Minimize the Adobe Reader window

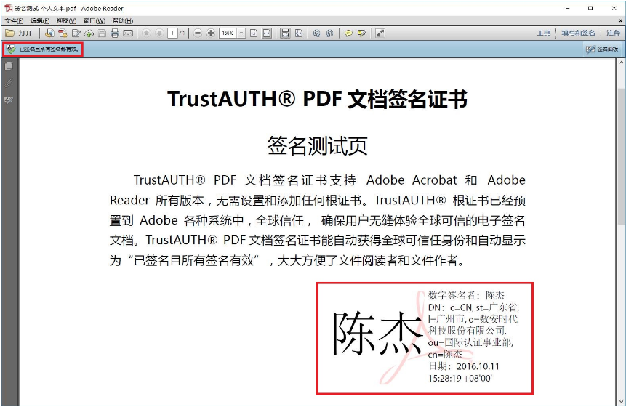coord(567,8)
